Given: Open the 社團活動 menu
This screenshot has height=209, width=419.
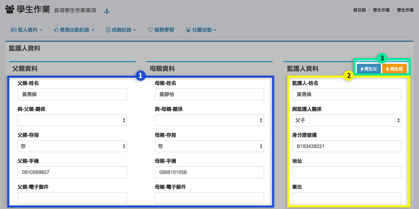Looking at the screenshot, I should (201, 30).
